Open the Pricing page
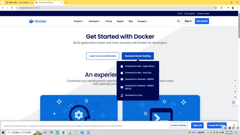This screenshot has height=135, width=240. 109,21
